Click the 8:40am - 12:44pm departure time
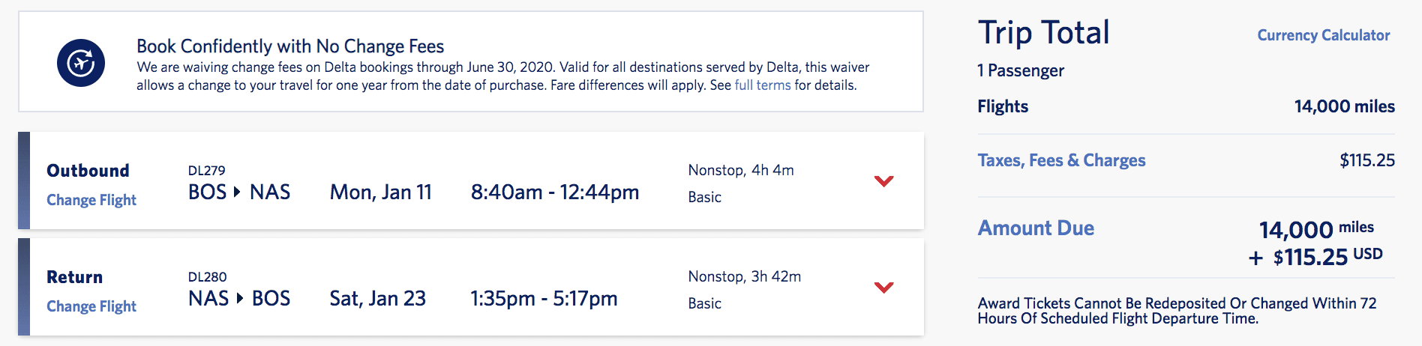 coord(555,192)
